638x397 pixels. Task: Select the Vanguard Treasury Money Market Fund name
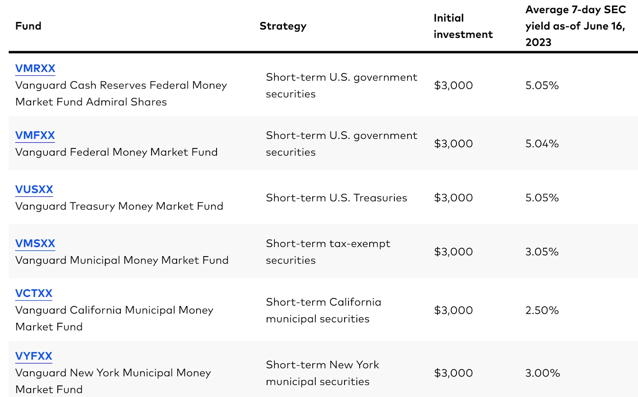click(119, 206)
